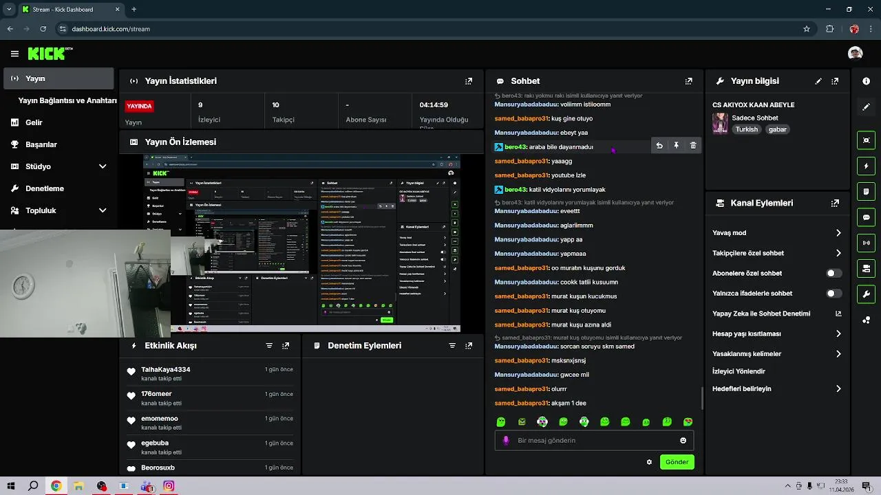Expand the Topluluk sidebar section chevron
The image size is (881, 495).
click(x=103, y=210)
